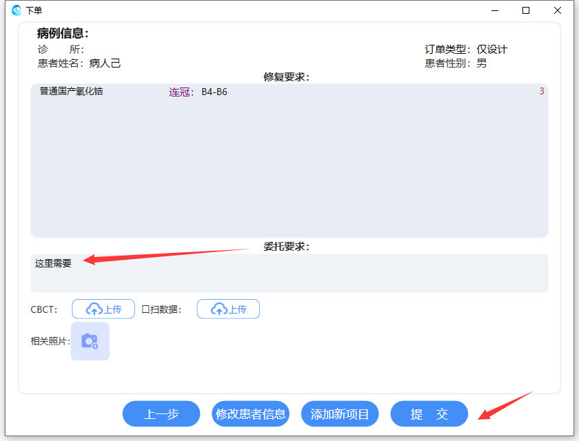579x441 pixels.
Task: Click the patient gender value 男
Action: [x=481, y=63]
